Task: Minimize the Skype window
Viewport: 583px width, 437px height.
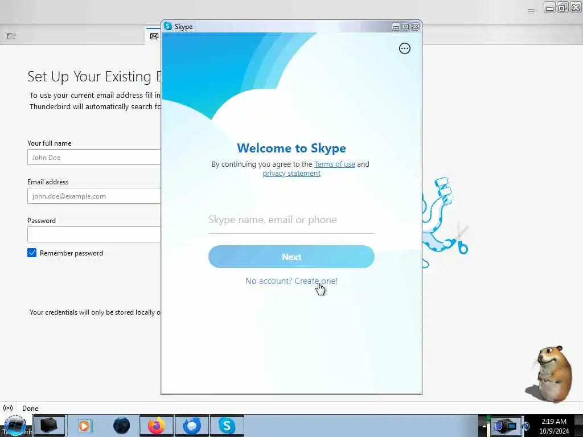Action: [x=396, y=26]
